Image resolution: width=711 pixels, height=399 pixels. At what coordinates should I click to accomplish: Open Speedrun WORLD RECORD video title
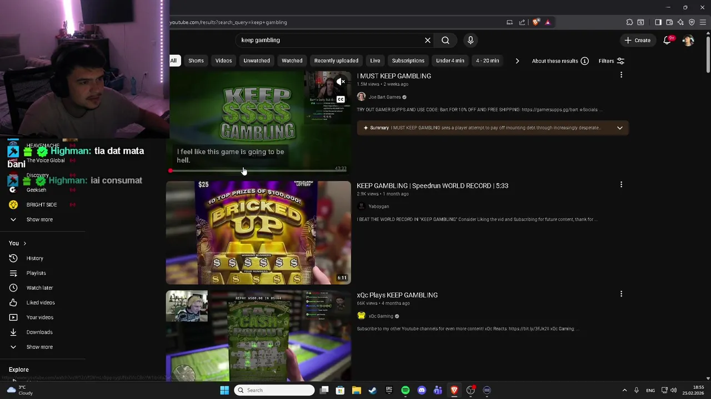click(x=432, y=186)
